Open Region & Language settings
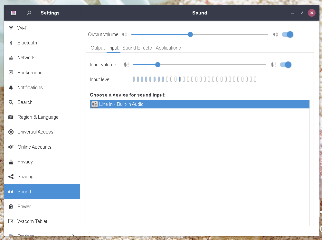Viewport: 322px width, 240px height. point(38,117)
